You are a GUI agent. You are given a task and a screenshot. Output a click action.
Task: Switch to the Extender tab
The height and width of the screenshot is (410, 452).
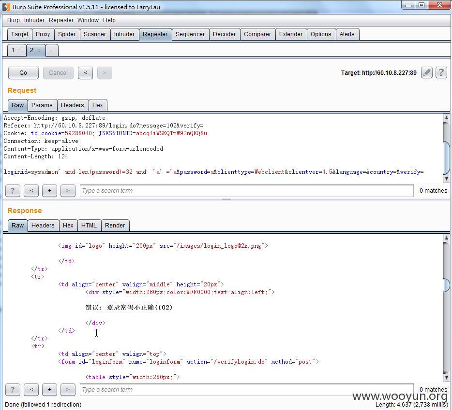(291, 34)
